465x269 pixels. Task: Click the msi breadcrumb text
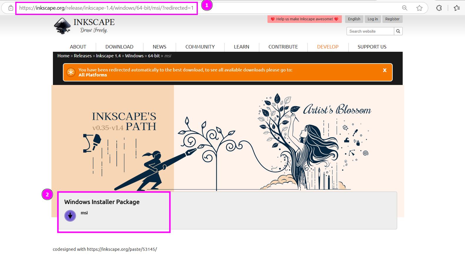[168, 56]
